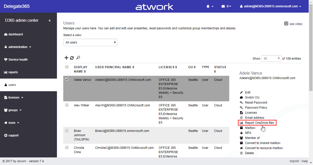
Task: Uncheck the Adele Vance row checkbox
Action: coord(67,79)
